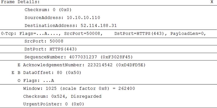Image resolution: width=217 pixels, height=108 pixels.
Task: Select the SrcPort: 50008 field
Action: pos(40,41)
